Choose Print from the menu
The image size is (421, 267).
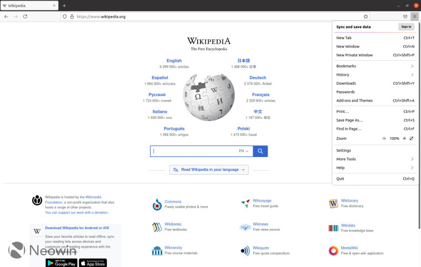click(375, 112)
